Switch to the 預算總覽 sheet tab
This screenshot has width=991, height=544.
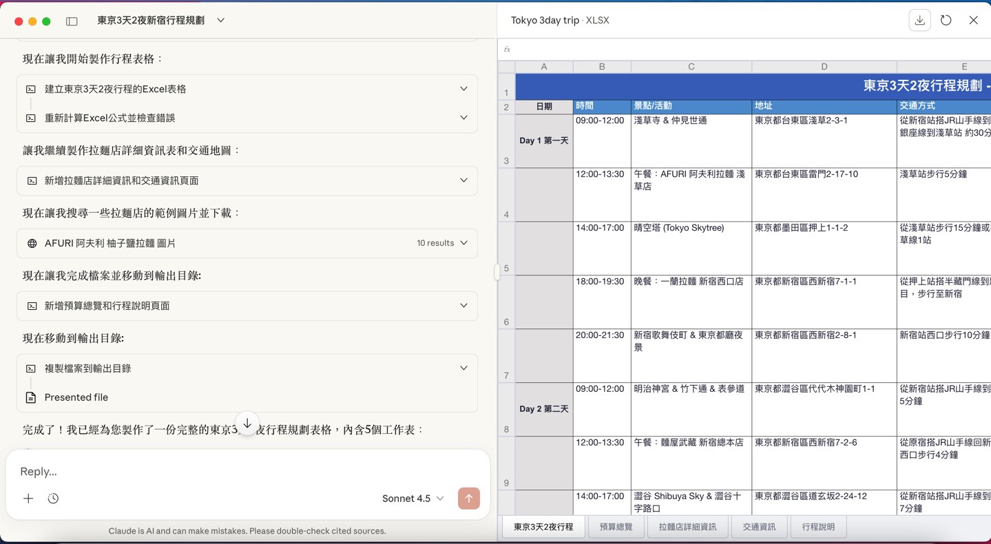pyautogui.click(x=616, y=527)
